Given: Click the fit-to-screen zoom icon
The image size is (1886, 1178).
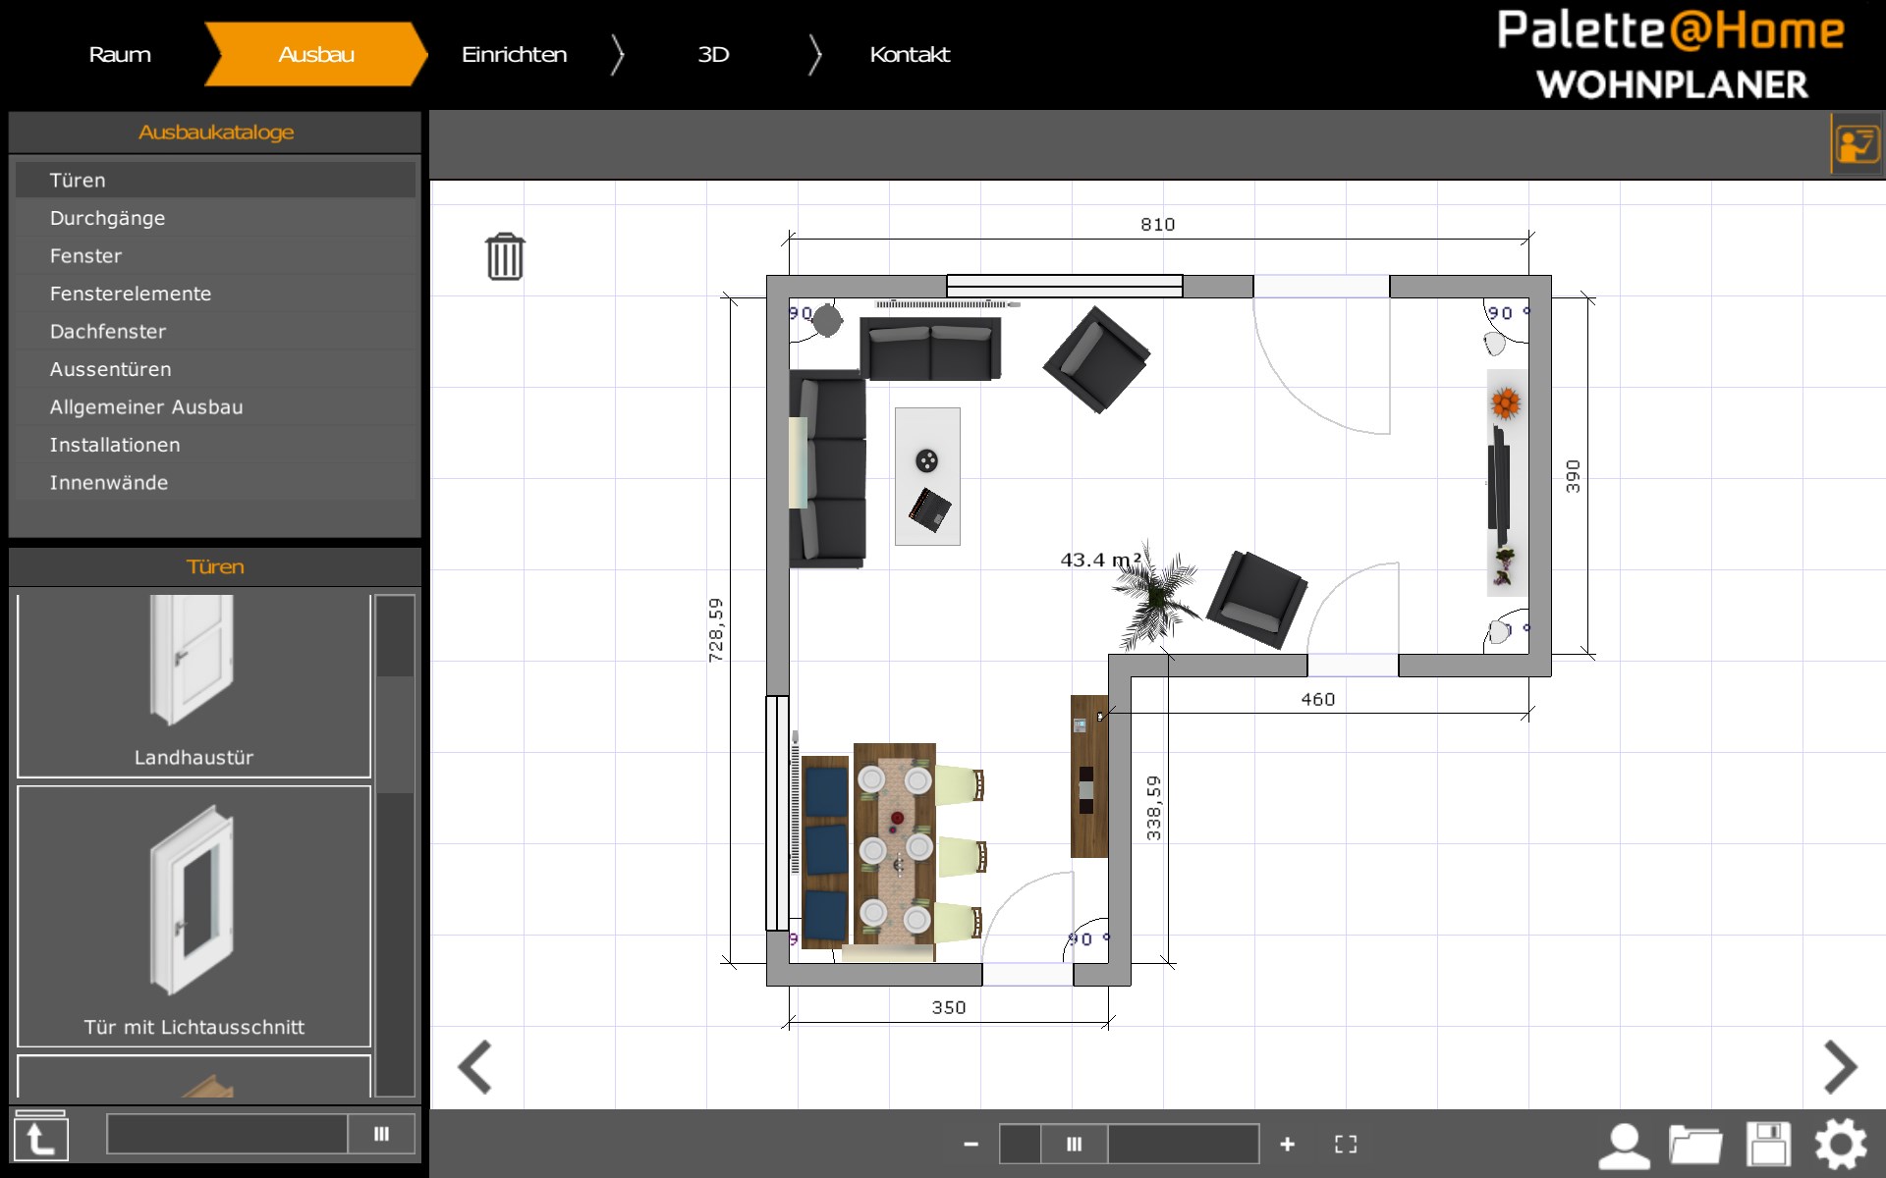Looking at the screenshot, I should pos(1346,1144).
